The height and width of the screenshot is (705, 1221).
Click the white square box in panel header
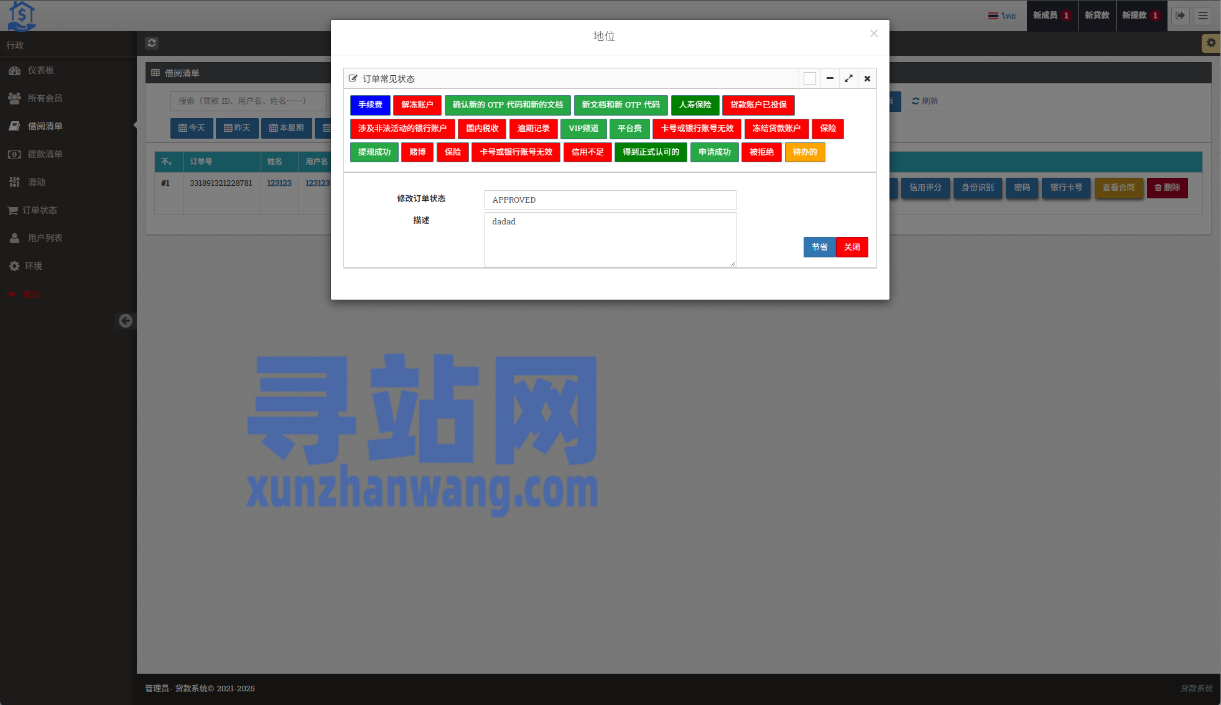[x=809, y=78]
